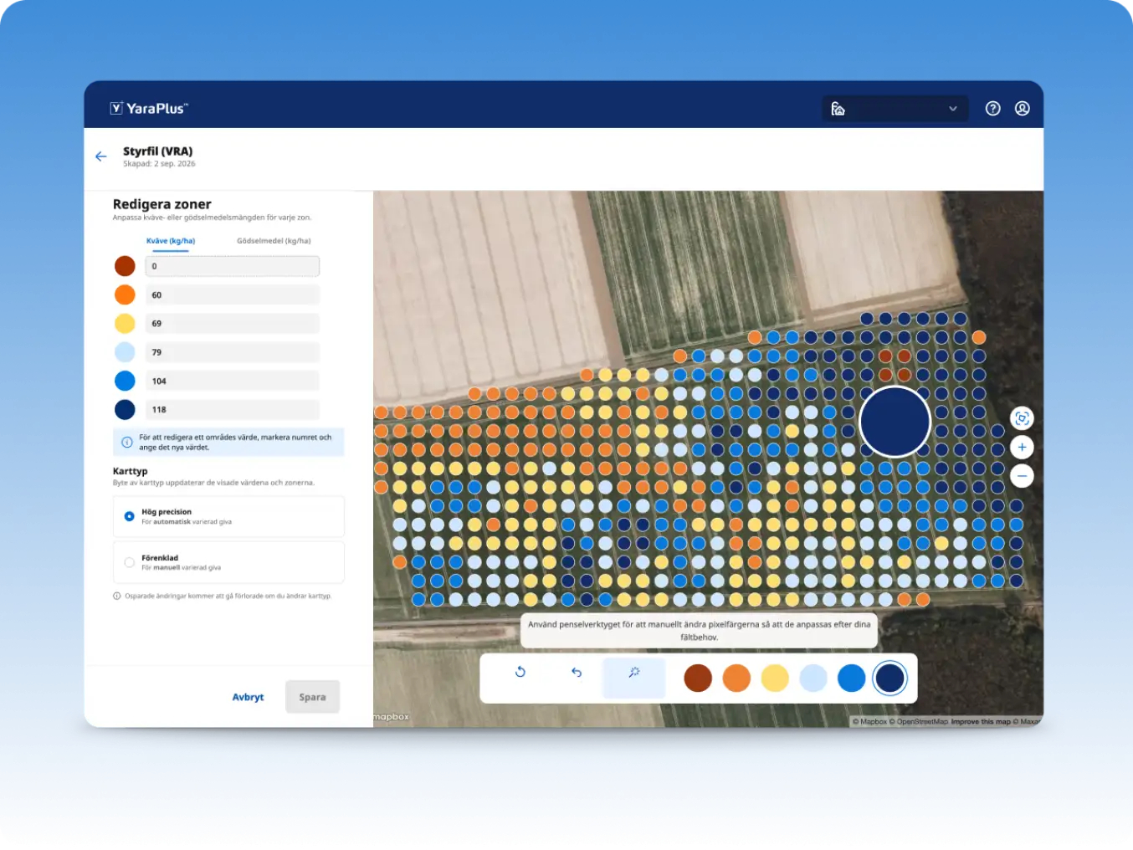
Task: Pick the brown brush color in the toolbar
Action: click(698, 678)
